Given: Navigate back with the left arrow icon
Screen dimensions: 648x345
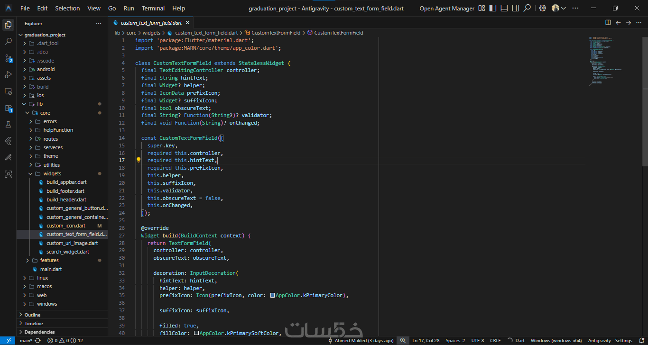Looking at the screenshot, I should pos(618,22).
